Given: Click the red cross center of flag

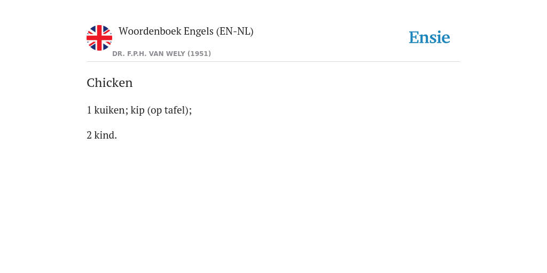Looking at the screenshot, I should [x=99, y=38].
